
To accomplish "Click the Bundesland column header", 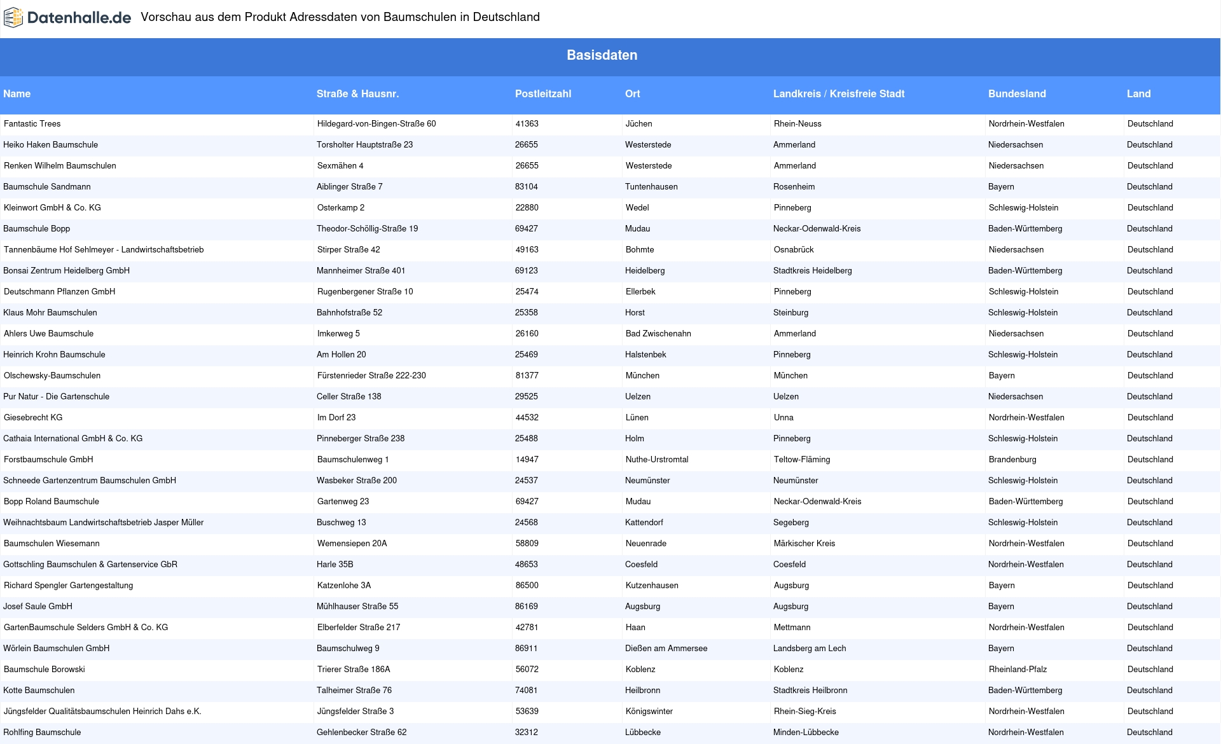I will click(1017, 94).
